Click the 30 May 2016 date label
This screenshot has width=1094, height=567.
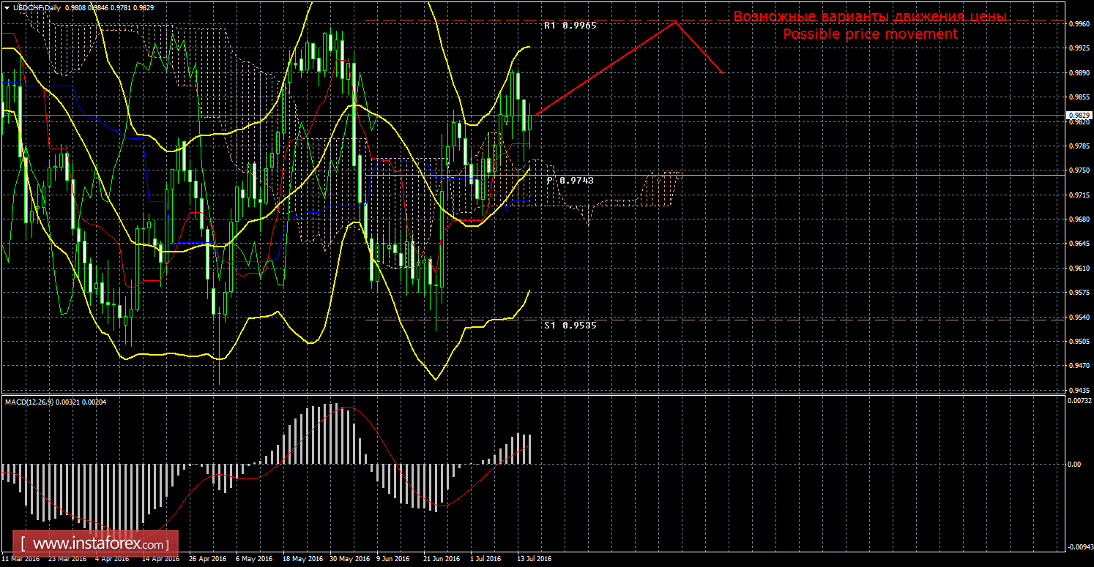coord(349,559)
